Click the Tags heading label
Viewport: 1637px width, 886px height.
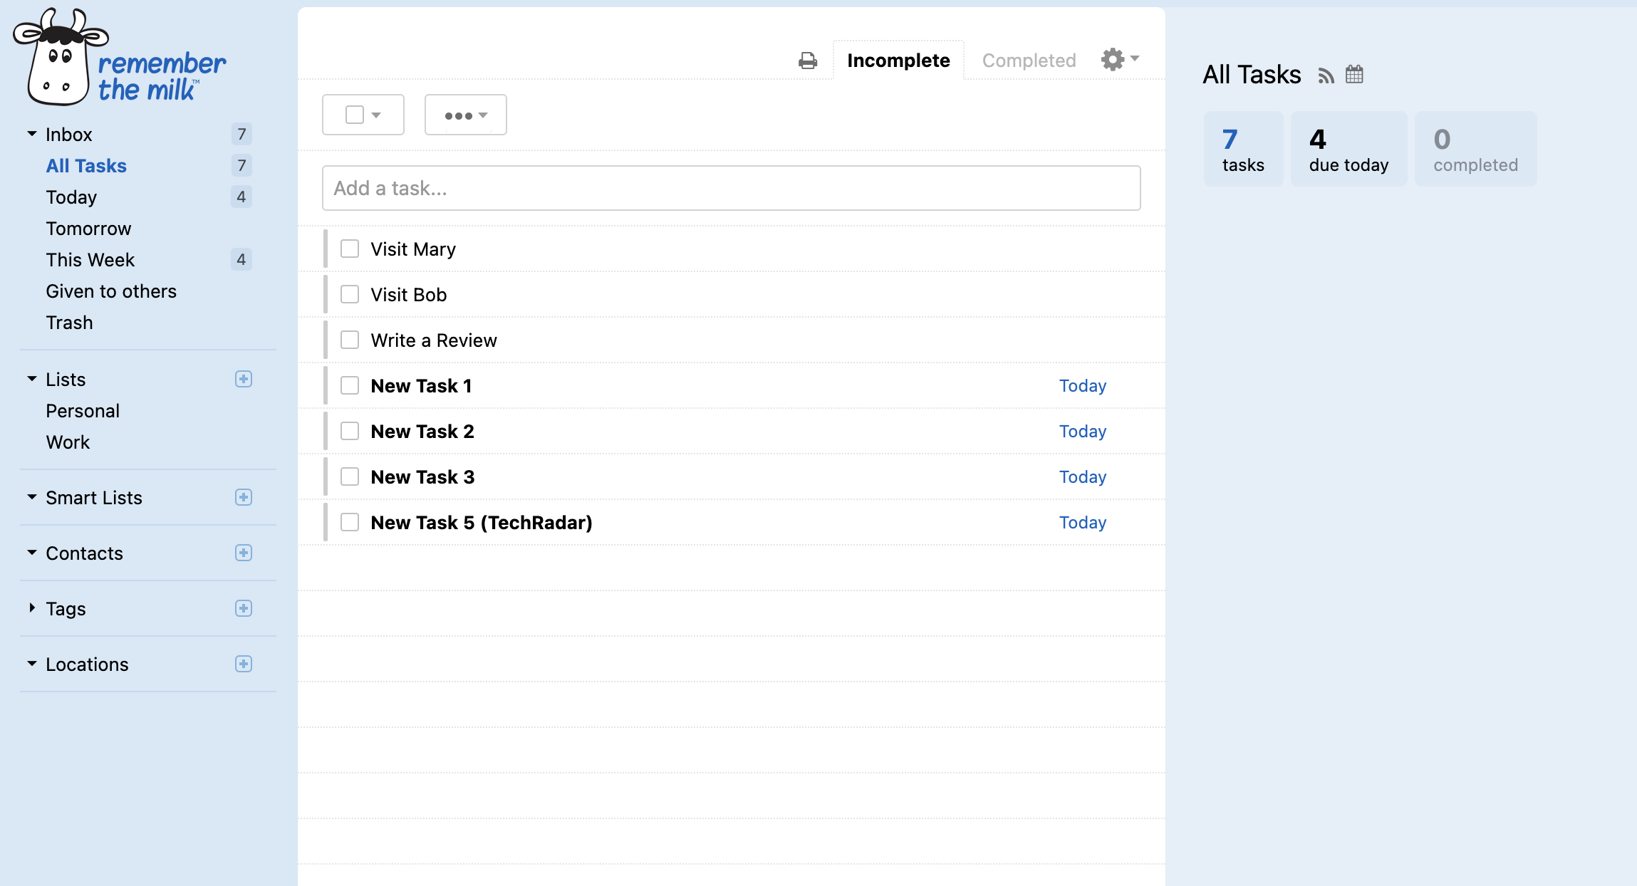(x=66, y=609)
